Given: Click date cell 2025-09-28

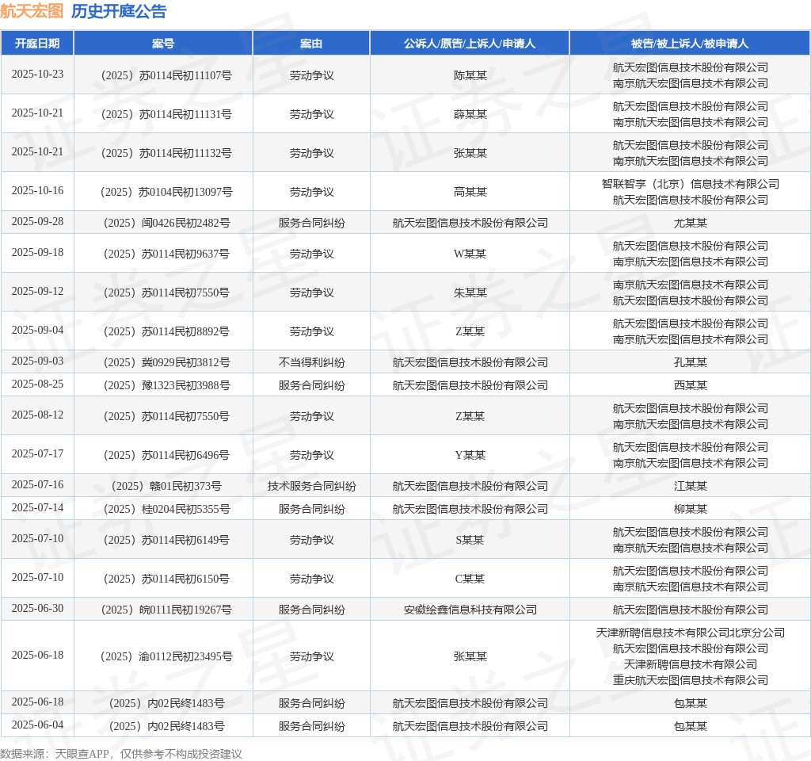Looking at the screenshot, I should point(37,221).
